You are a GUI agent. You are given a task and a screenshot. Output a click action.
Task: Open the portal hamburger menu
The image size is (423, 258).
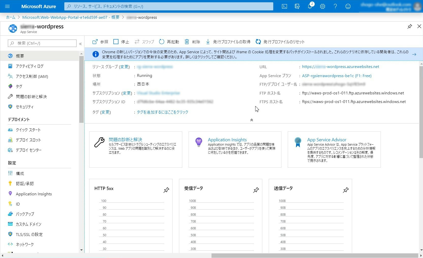(x=7, y=6)
